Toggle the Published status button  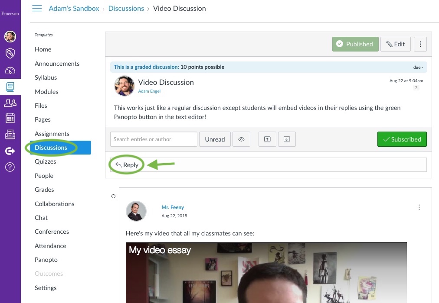(x=355, y=44)
